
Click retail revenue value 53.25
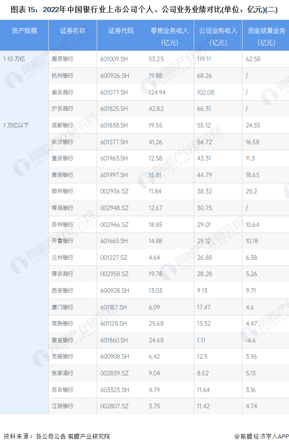tap(156, 59)
